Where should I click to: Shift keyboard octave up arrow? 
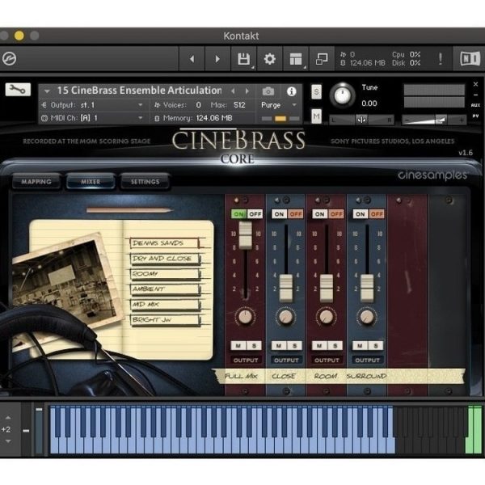[x=8, y=418]
